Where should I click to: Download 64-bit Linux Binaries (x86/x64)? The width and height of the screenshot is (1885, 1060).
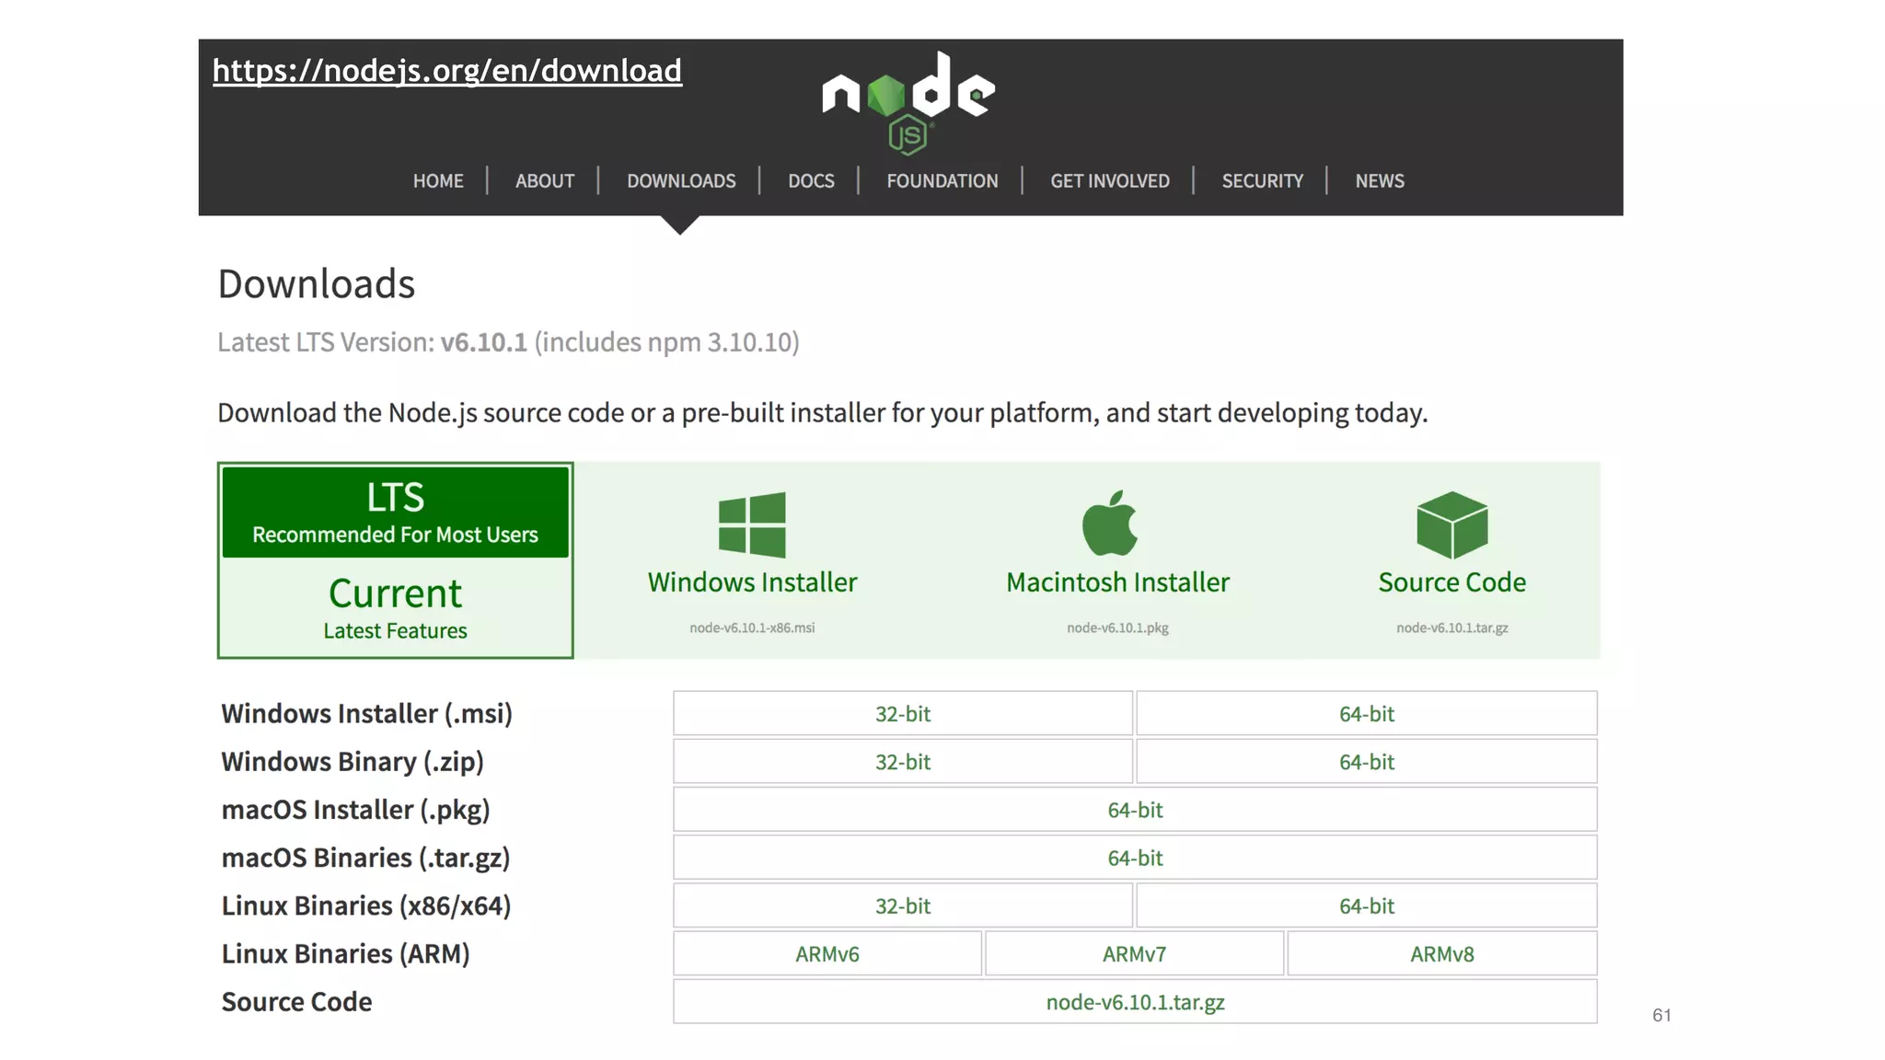point(1367,905)
